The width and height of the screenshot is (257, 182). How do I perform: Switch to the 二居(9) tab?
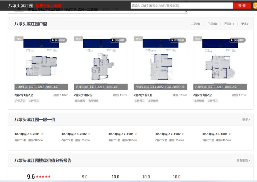[x=195, y=24]
